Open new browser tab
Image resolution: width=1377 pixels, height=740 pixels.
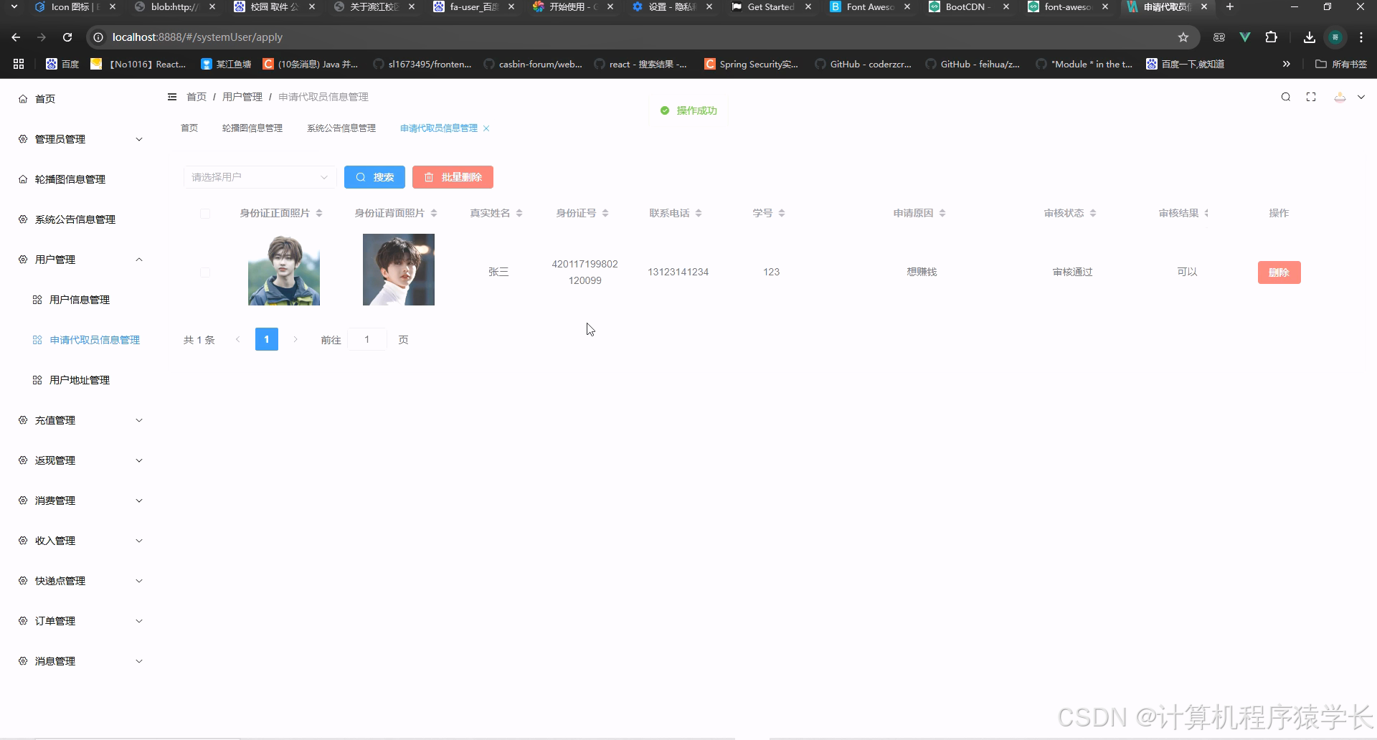point(1229,7)
